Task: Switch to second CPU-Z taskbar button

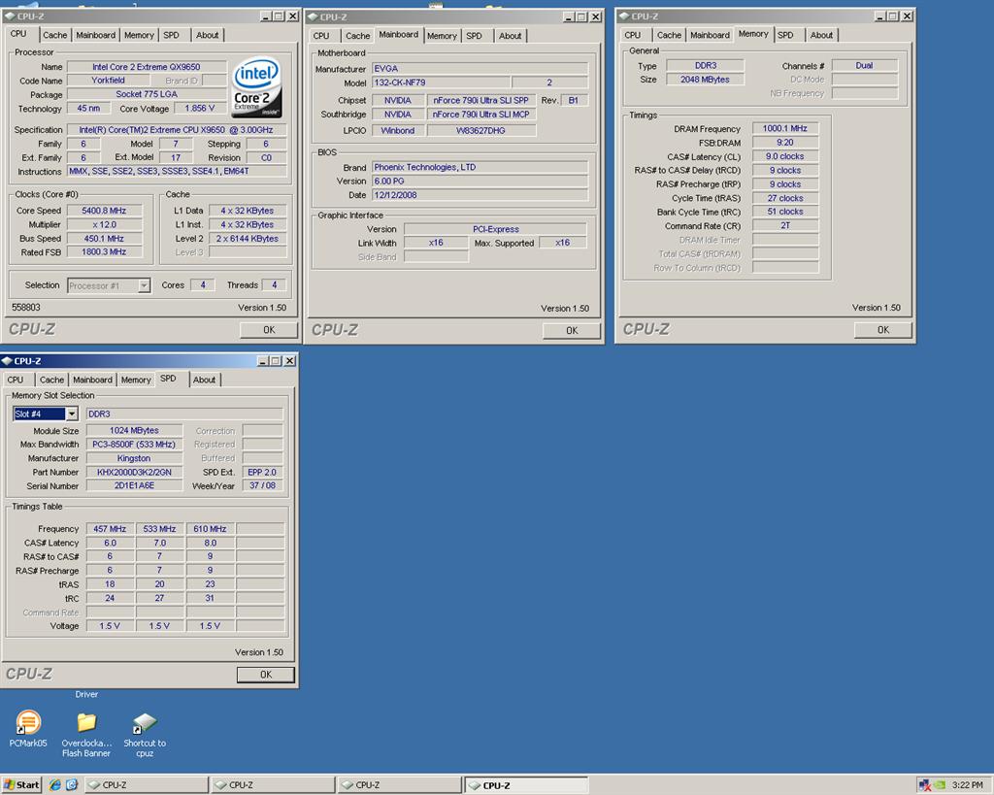Action: click(273, 785)
